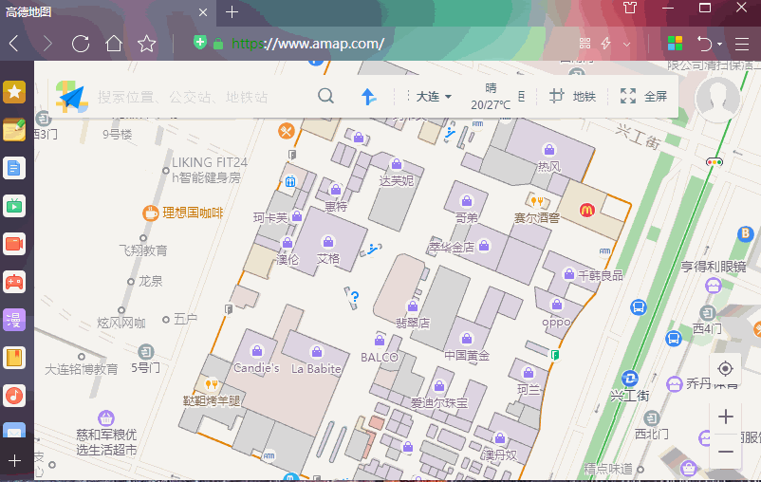This screenshot has width=761, height=482.
Task: Open the sidebar 漫 comics icon
Action: pyautogui.click(x=14, y=320)
